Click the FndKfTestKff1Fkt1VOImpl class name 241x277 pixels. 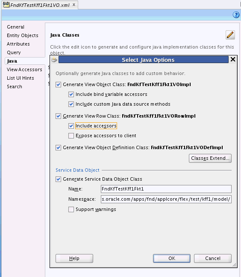(159, 84)
